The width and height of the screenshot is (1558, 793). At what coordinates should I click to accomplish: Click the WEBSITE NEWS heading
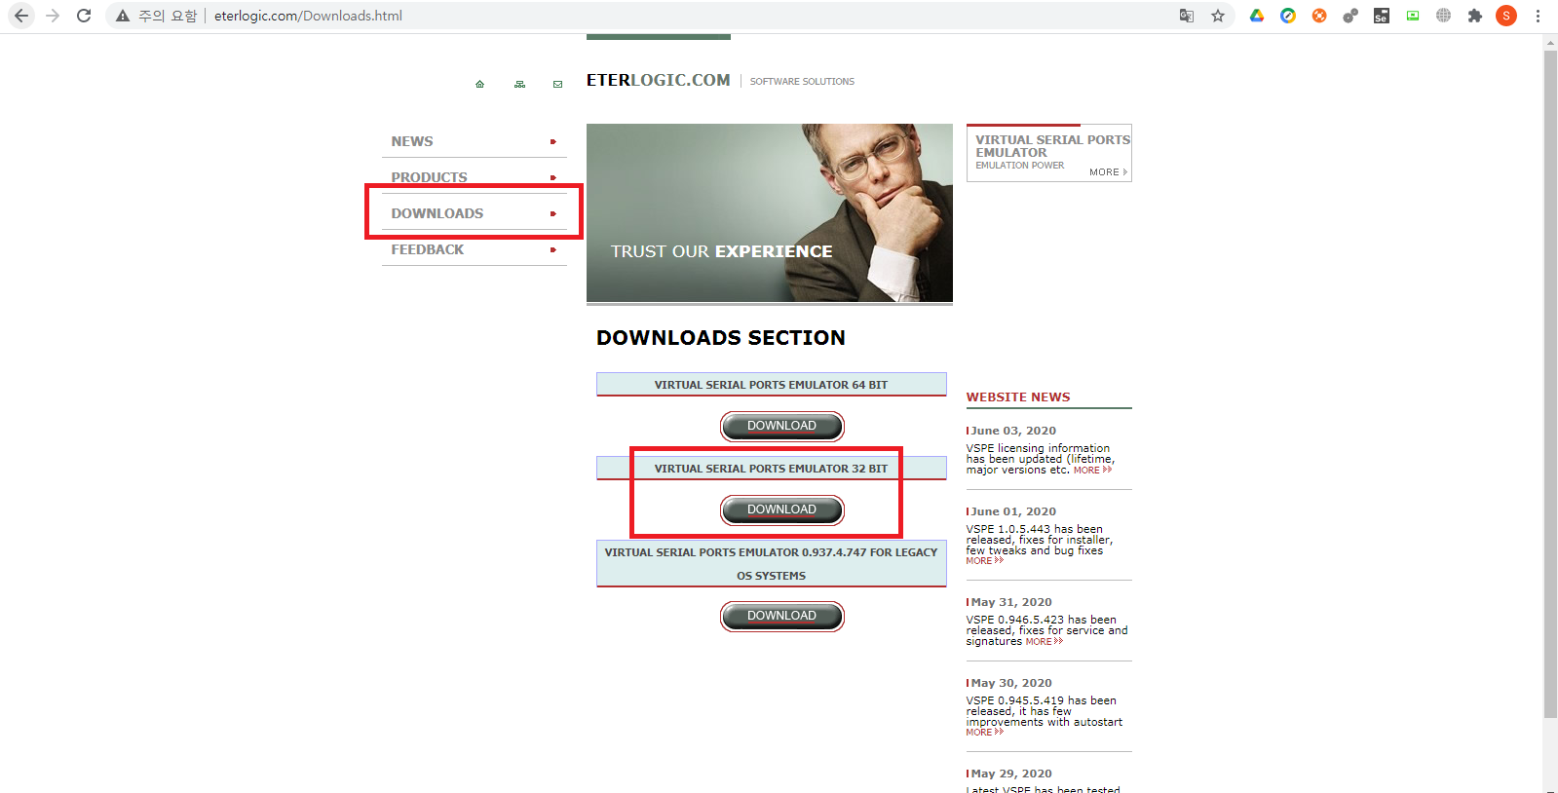click(1018, 397)
